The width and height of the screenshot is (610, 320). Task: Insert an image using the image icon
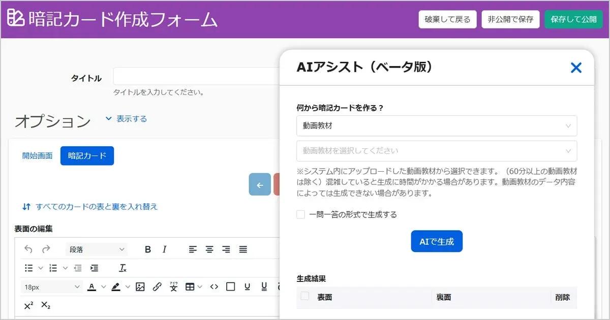pos(139,286)
